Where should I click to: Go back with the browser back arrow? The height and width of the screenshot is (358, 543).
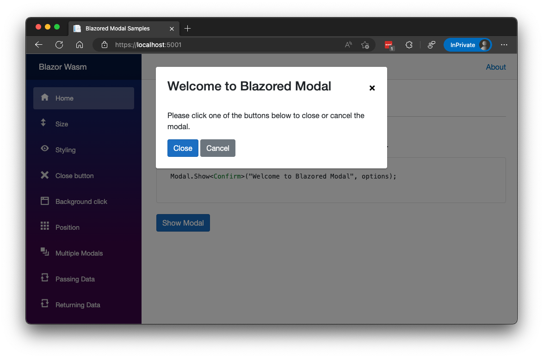coord(39,45)
